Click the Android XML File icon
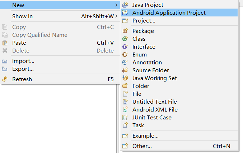 point(125,110)
